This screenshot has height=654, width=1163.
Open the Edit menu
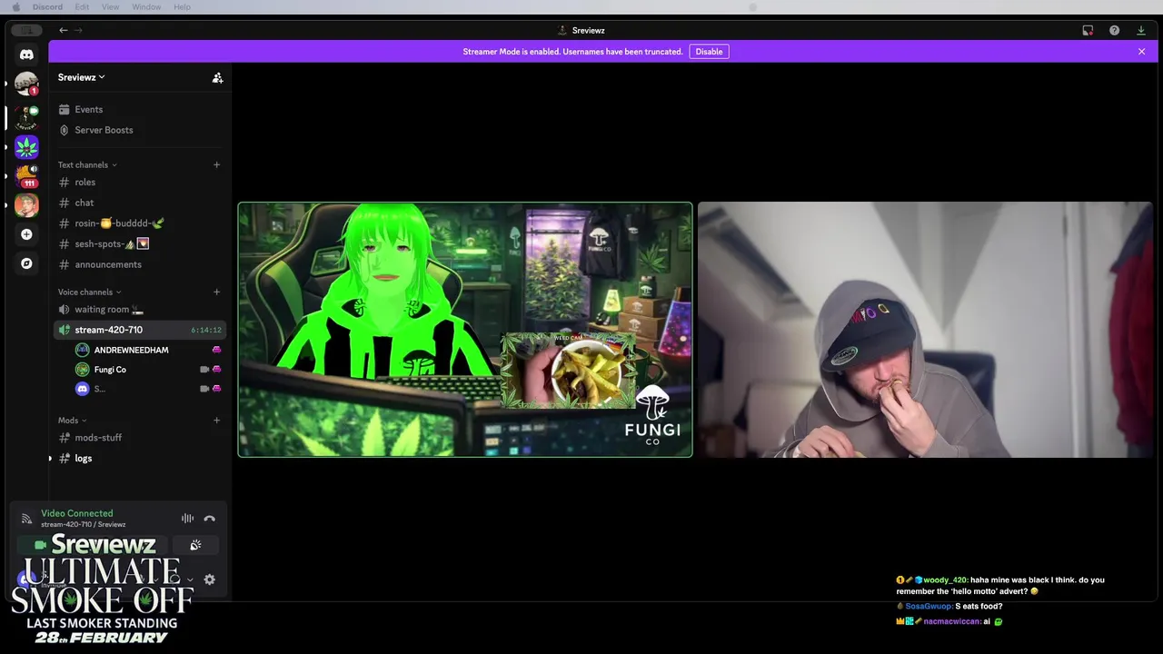[82, 7]
